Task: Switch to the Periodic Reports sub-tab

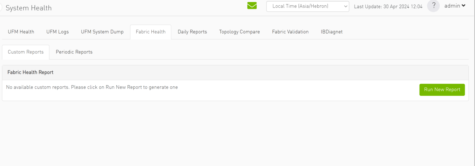Action: click(x=74, y=52)
